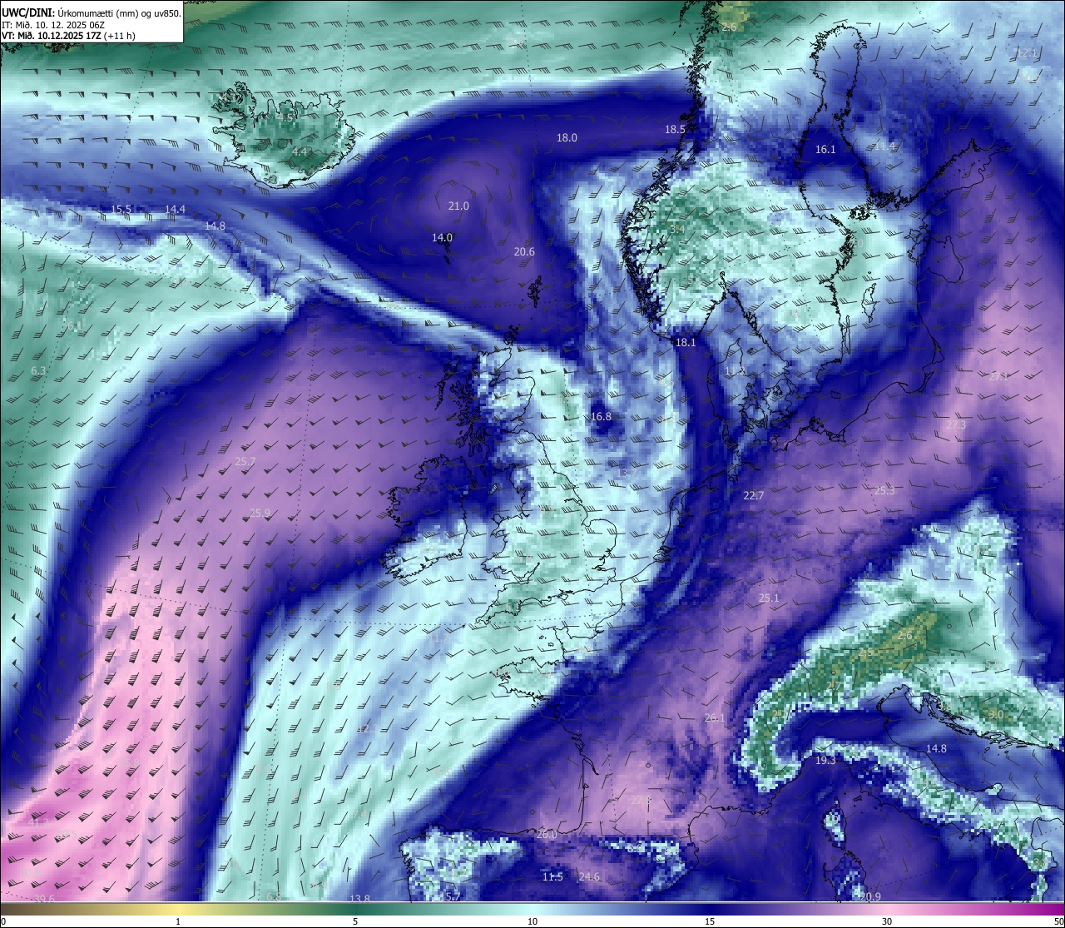Click the 0 tick on the colour scale
Image resolution: width=1065 pixels, height=928 pixels.
click(x=3, y=921)
